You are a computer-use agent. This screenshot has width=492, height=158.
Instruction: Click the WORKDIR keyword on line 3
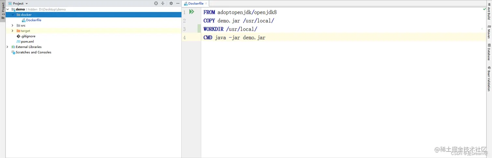coord(213,29)
